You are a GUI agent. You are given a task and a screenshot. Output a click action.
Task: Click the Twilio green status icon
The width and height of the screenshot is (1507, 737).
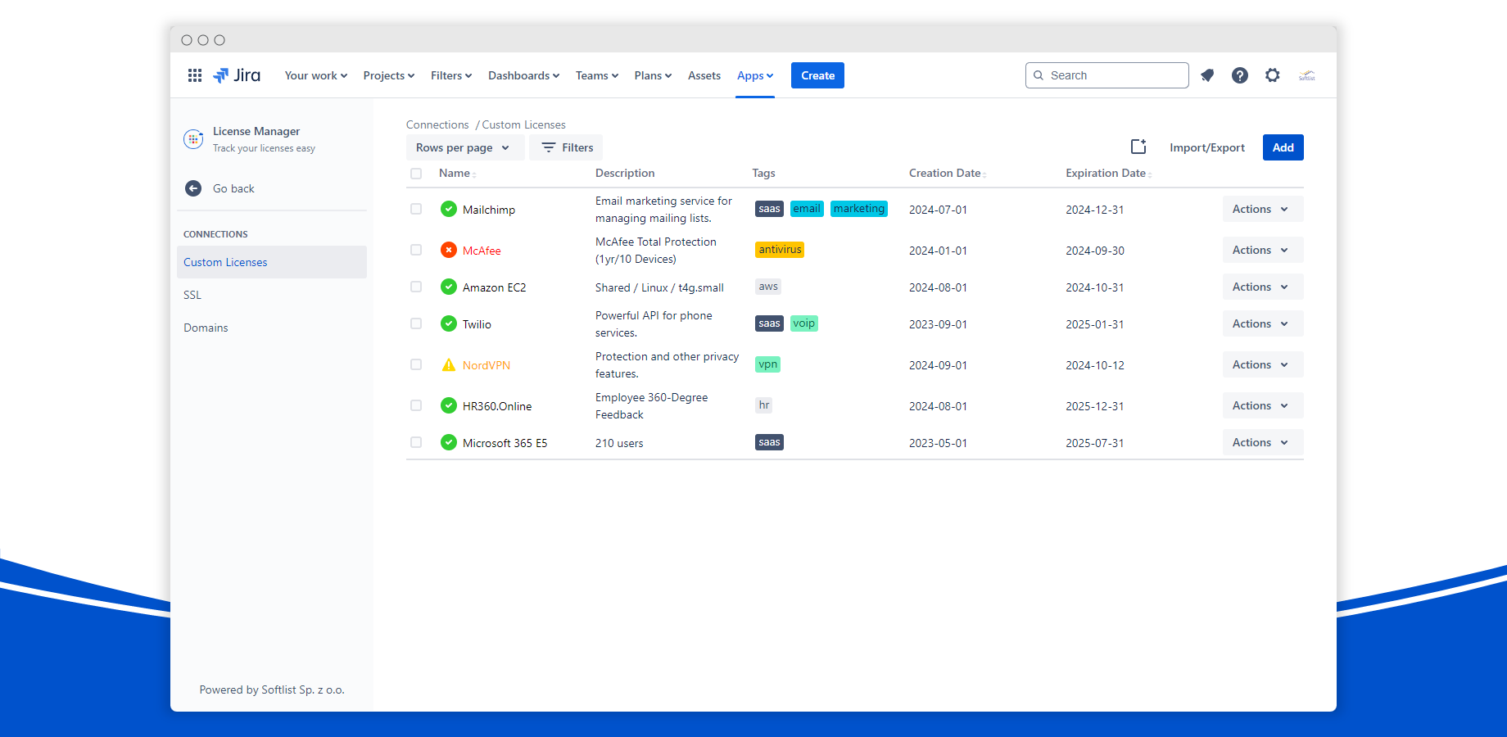(x=449, y=323)
